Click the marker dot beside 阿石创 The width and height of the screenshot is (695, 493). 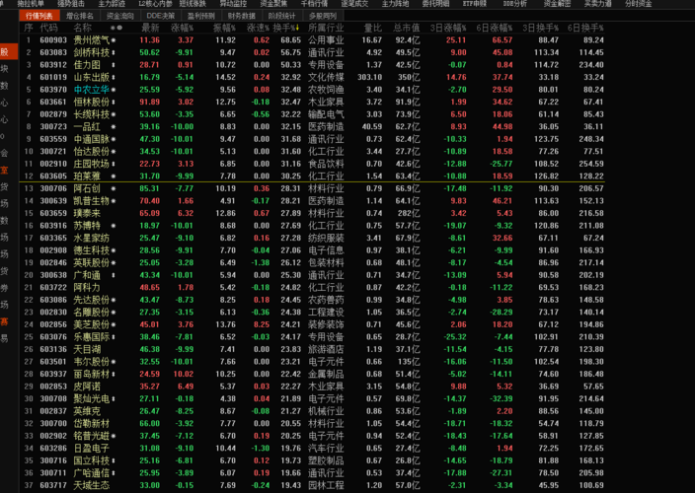(114, 189)
